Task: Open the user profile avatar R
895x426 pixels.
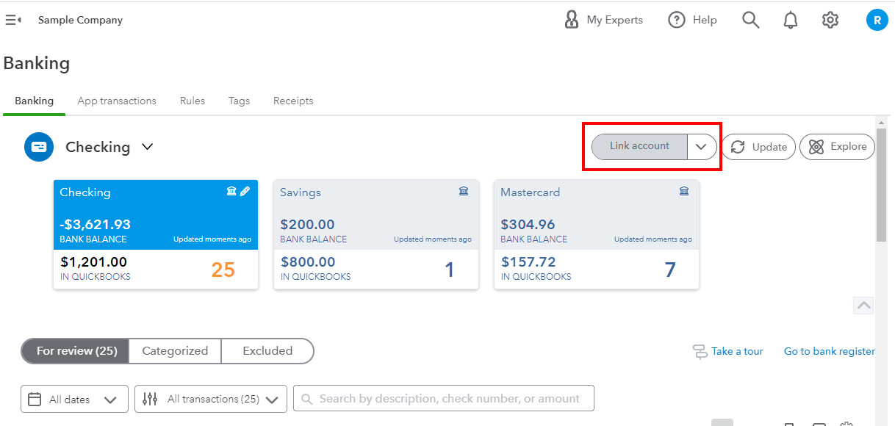Action: pos(877,20)
